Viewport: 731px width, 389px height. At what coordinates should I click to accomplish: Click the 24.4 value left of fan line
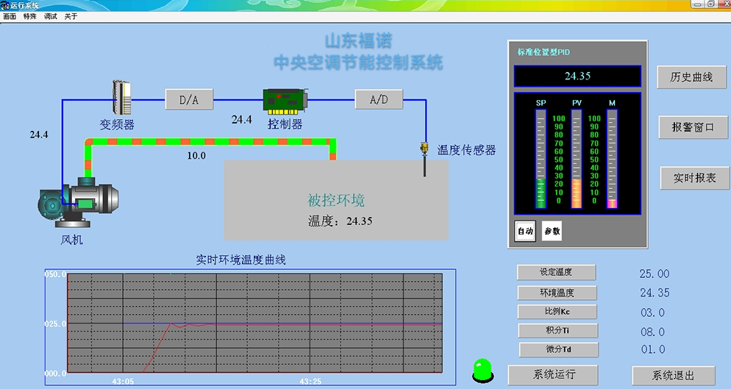click(x=39, y=135)
